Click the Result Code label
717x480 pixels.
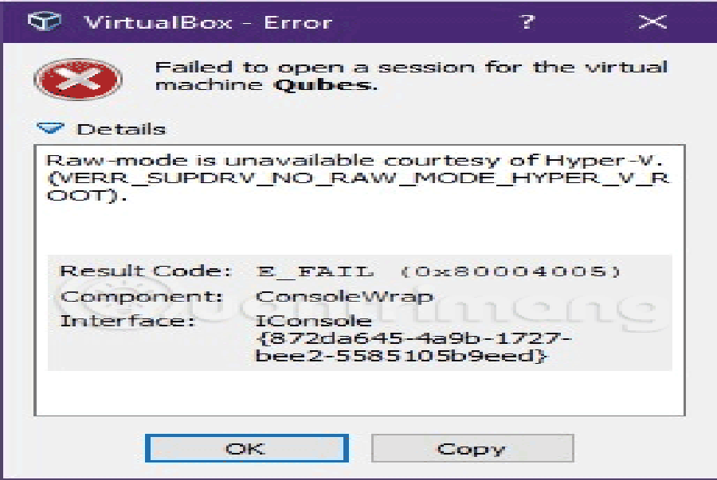coord(146,271)
